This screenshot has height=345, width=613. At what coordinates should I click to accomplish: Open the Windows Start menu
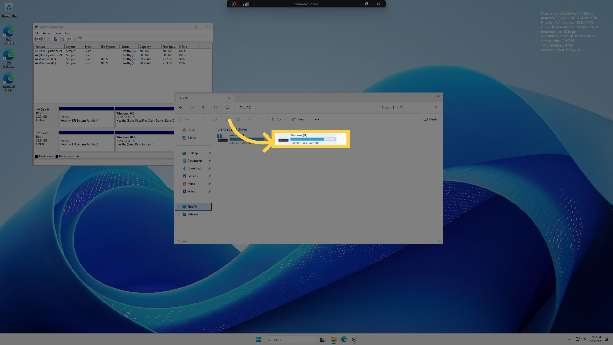[x=259, y=339]
